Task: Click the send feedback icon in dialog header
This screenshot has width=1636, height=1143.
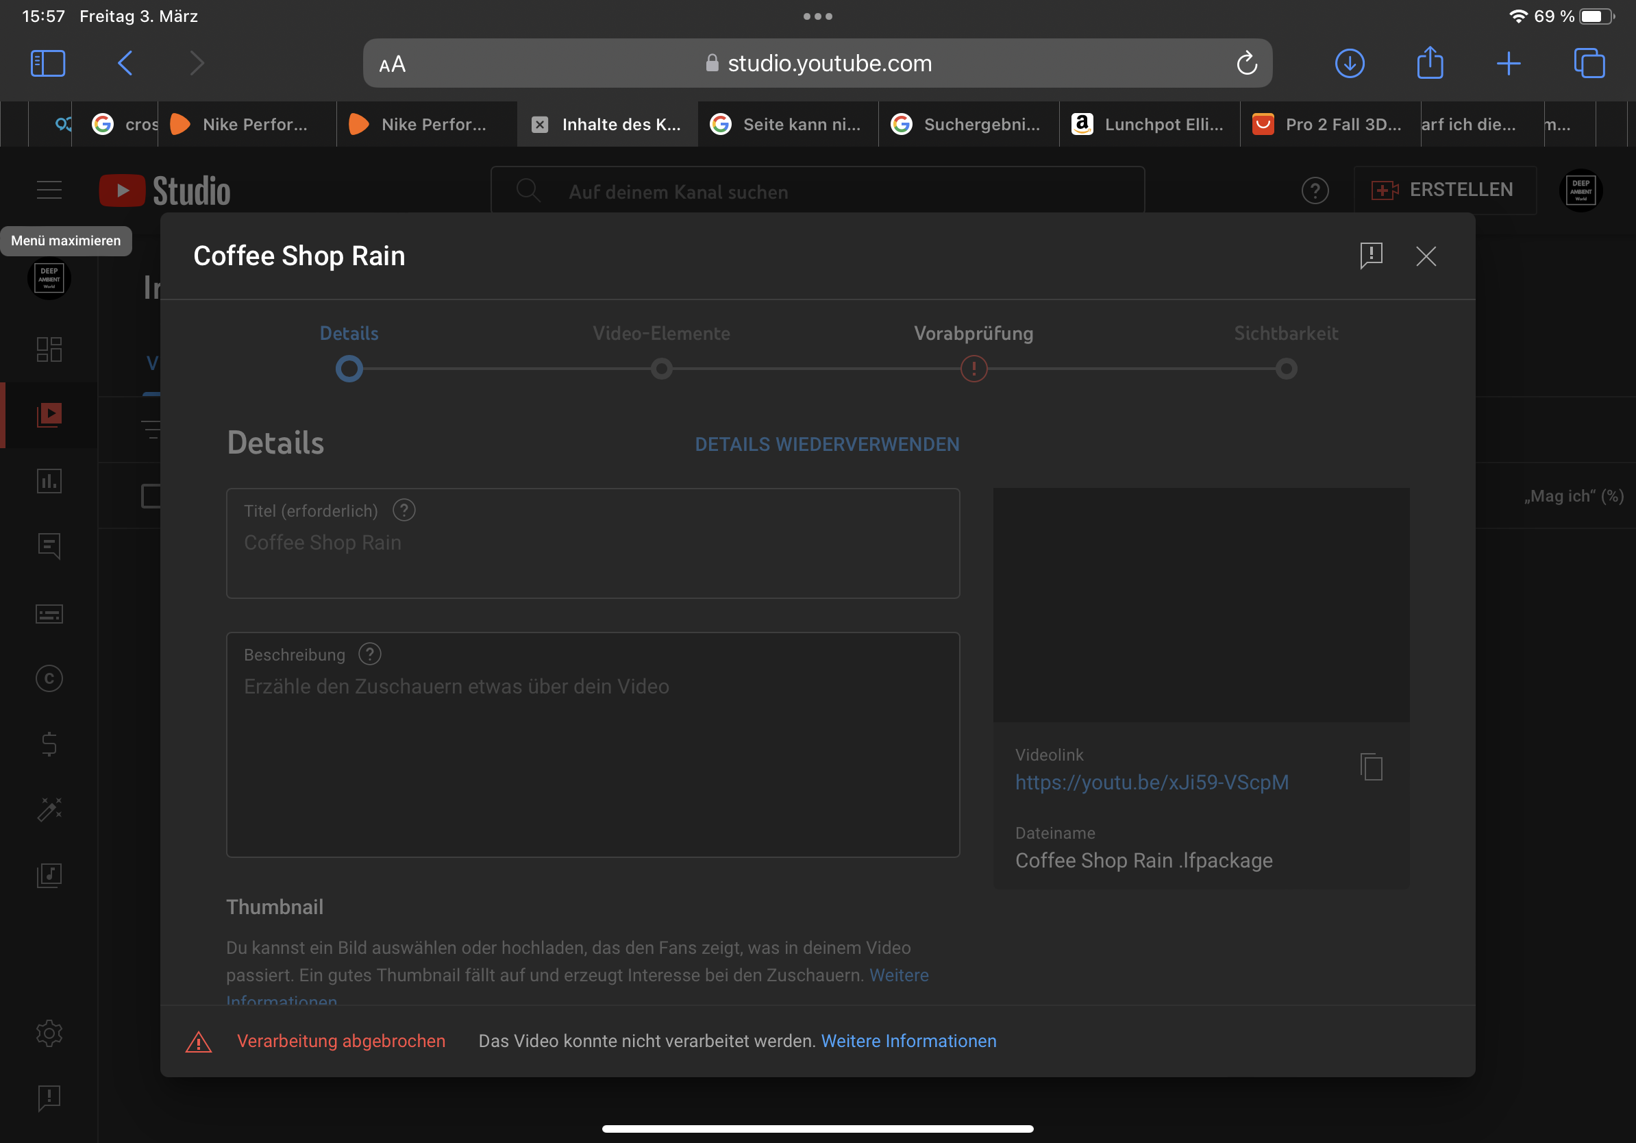Action: pos(1371,256)
